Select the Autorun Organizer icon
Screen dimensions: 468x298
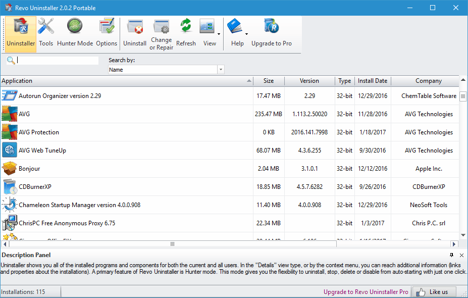pyautogui.click(x=9, y=96)
